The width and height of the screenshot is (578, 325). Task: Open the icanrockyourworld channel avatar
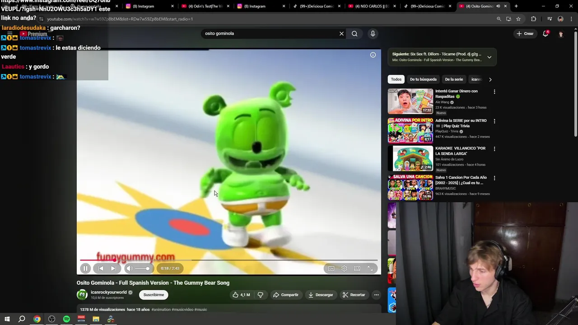pyautogui.click(x=82, y=295)
